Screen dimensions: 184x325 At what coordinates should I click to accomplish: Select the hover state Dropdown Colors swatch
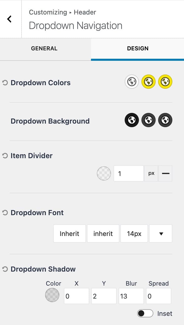tap(149, 82)
